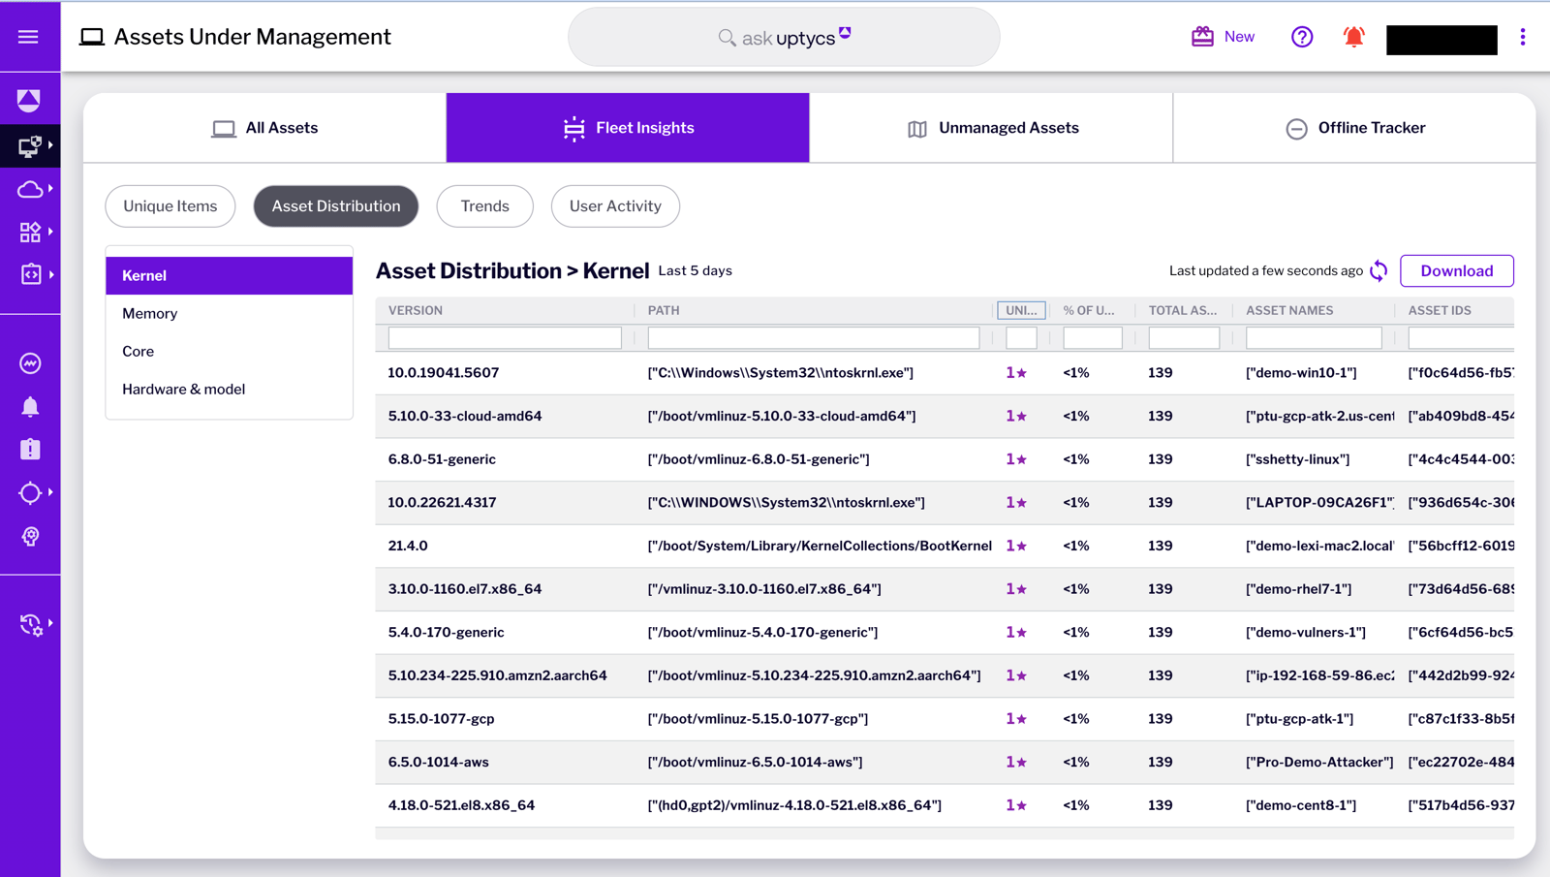Click asset name ["demo-rhel7-1"]
Image resolution: width=1550 pixels, height=877 pixels.
pos(1298,590)
